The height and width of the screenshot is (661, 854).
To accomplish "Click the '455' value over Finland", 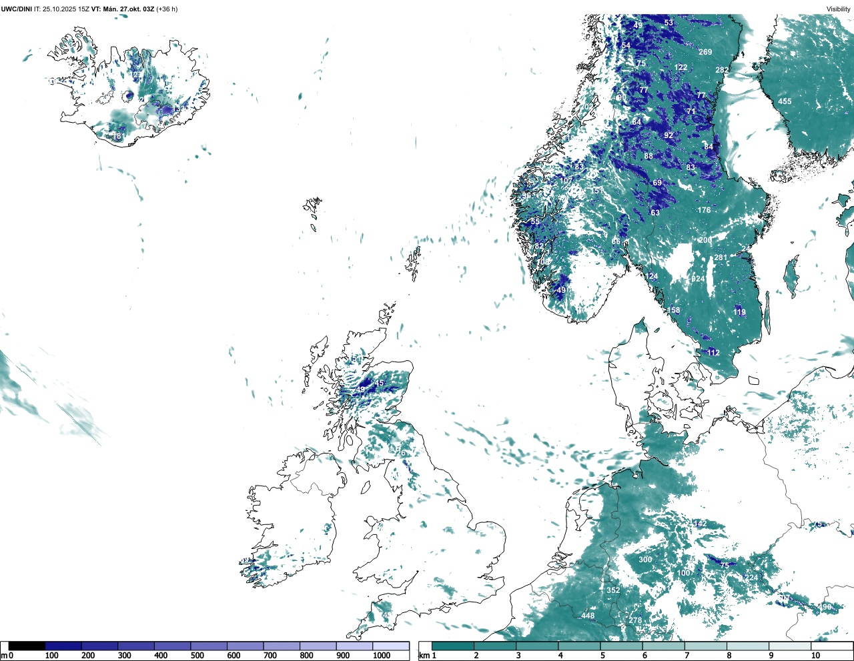I will (785, 101).
